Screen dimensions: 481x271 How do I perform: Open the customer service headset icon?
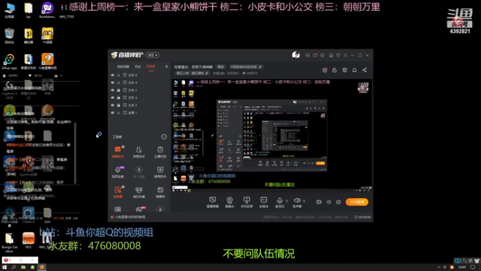click(x=307, y=55)
